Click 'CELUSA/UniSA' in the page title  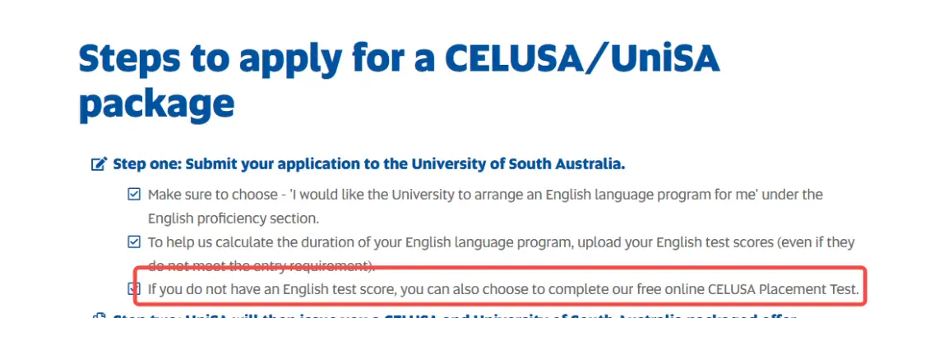582,58
